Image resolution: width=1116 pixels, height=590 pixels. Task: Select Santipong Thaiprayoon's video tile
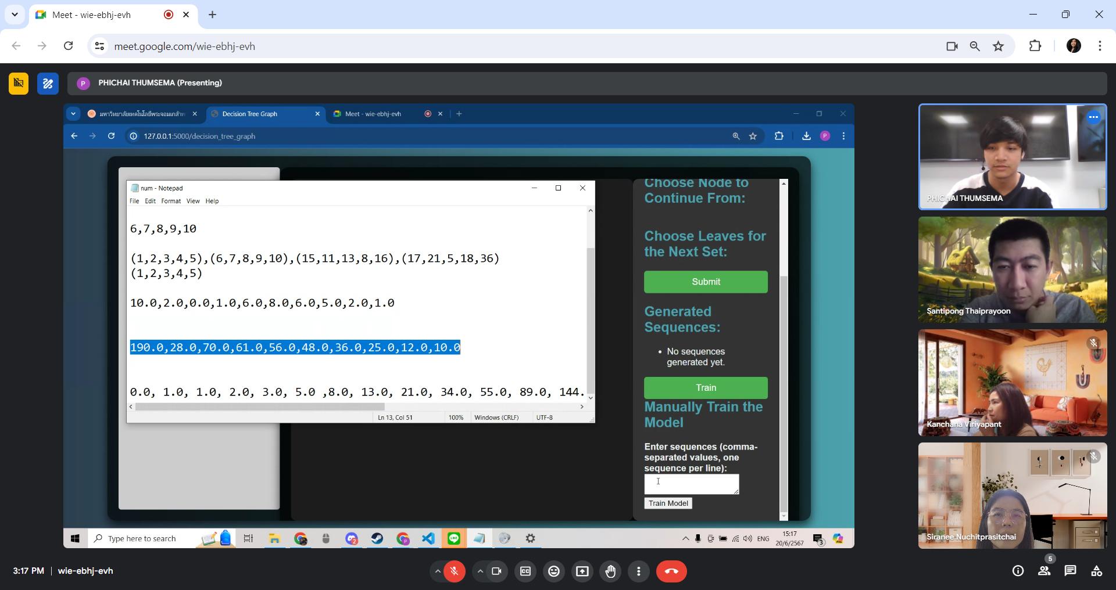pos(1012,269)
